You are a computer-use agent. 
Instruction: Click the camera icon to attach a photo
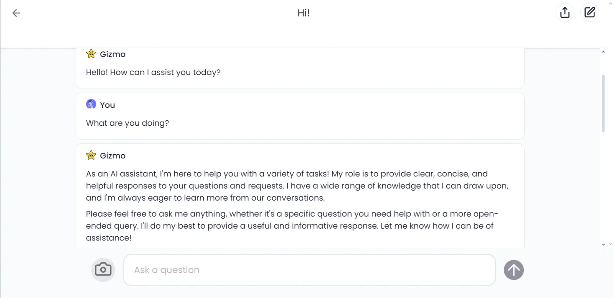103,270
